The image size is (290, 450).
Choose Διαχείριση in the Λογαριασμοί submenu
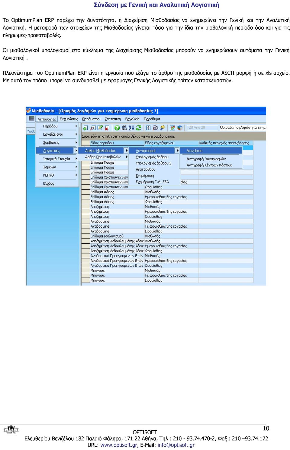click(x=211, y=151)
